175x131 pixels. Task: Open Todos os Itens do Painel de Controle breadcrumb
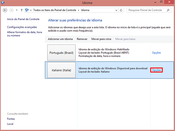(55, 10)
